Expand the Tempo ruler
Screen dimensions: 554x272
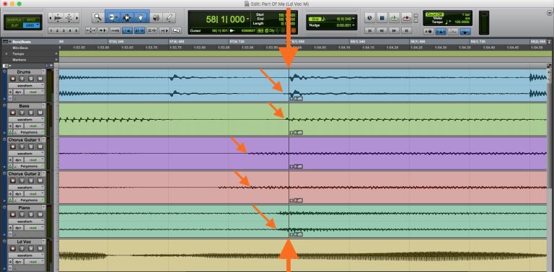6,53
